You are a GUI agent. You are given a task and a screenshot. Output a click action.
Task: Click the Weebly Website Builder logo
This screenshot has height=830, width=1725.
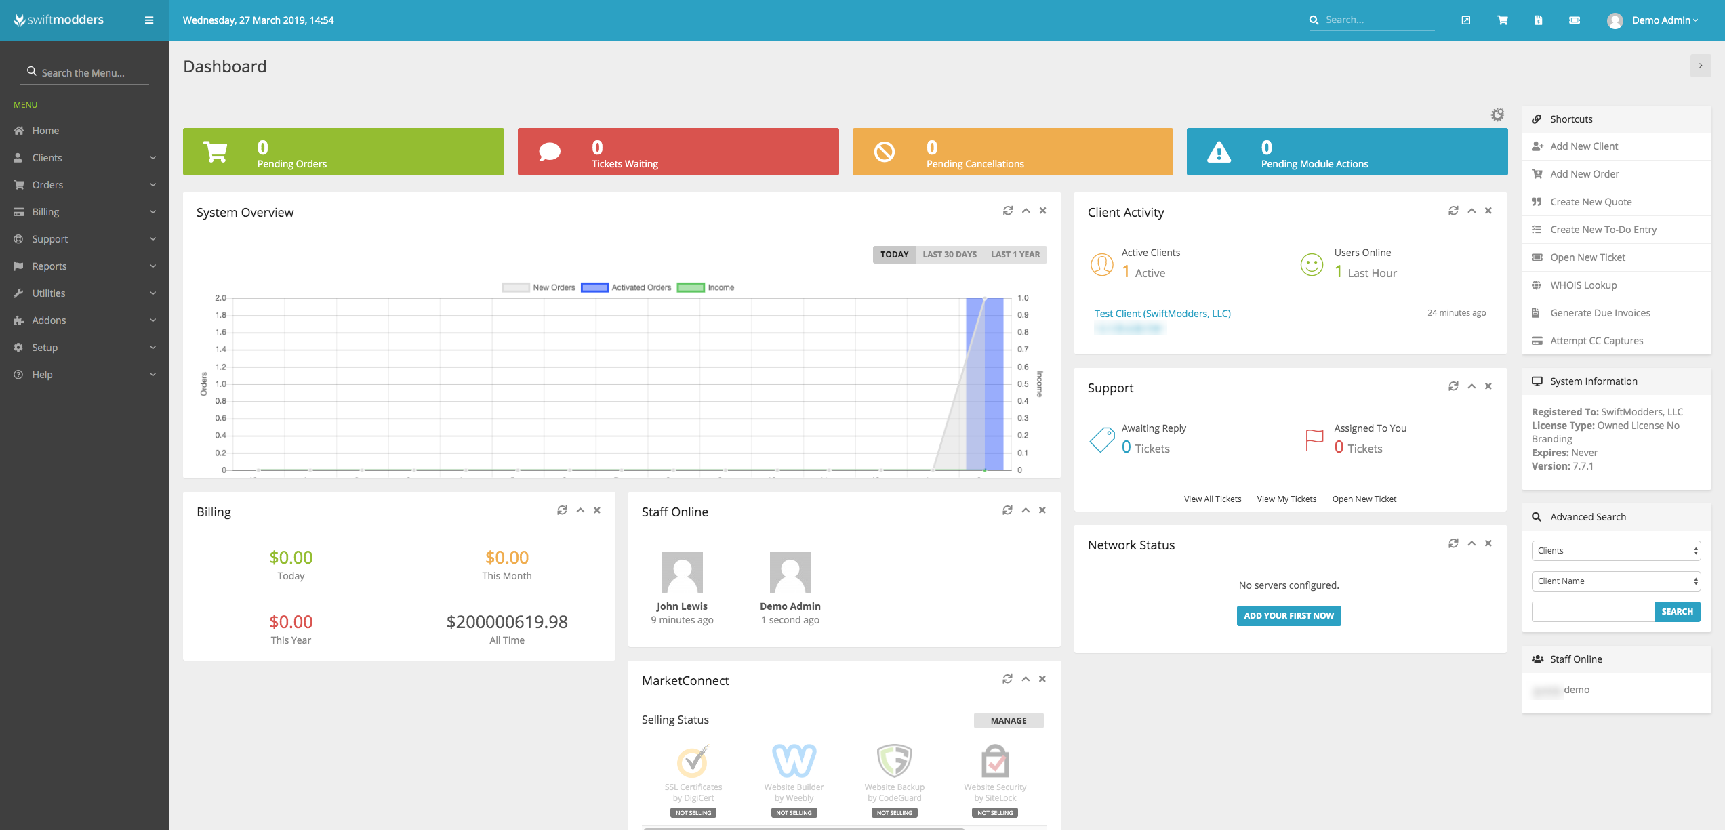(x=794, y=760)
